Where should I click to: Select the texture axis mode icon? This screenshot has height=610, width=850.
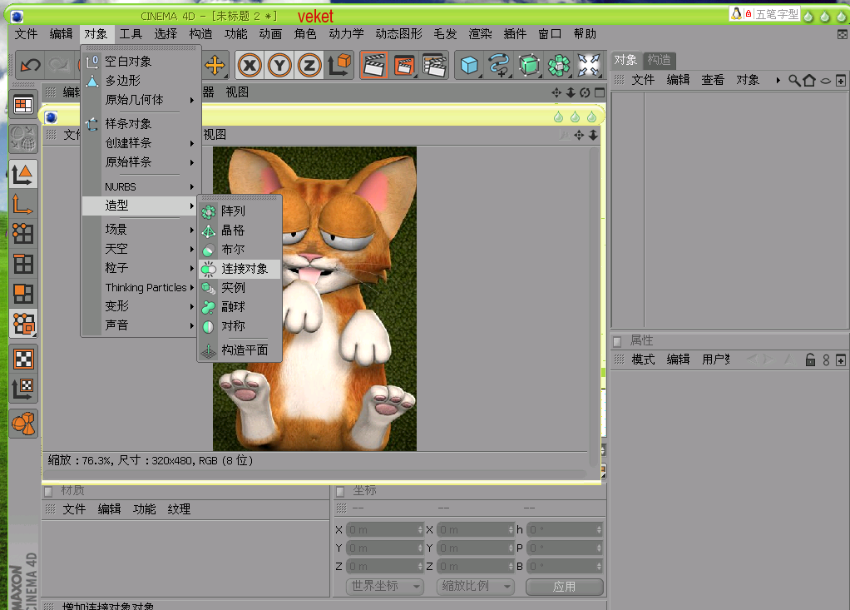[23, 389]
